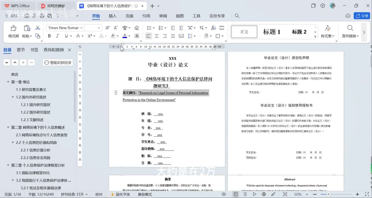This screenshot has height=198, width=372.
Task: Apply the 标题 1 heading style
Action: (271, 32)
